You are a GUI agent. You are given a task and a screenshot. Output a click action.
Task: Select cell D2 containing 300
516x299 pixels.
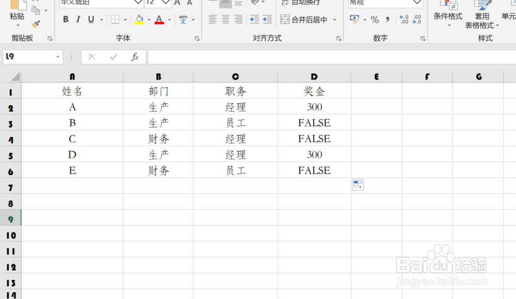[x=314, y=107]
